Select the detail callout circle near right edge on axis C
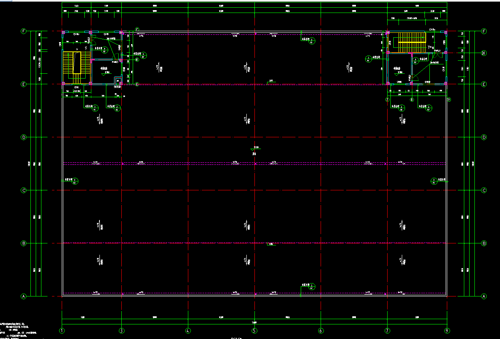 click(x=433, y=181)
